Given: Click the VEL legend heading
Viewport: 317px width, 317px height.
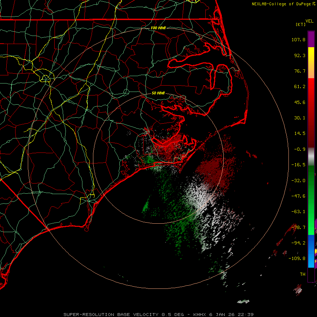Looking at the screenshot, I should [x=309, y=21].
